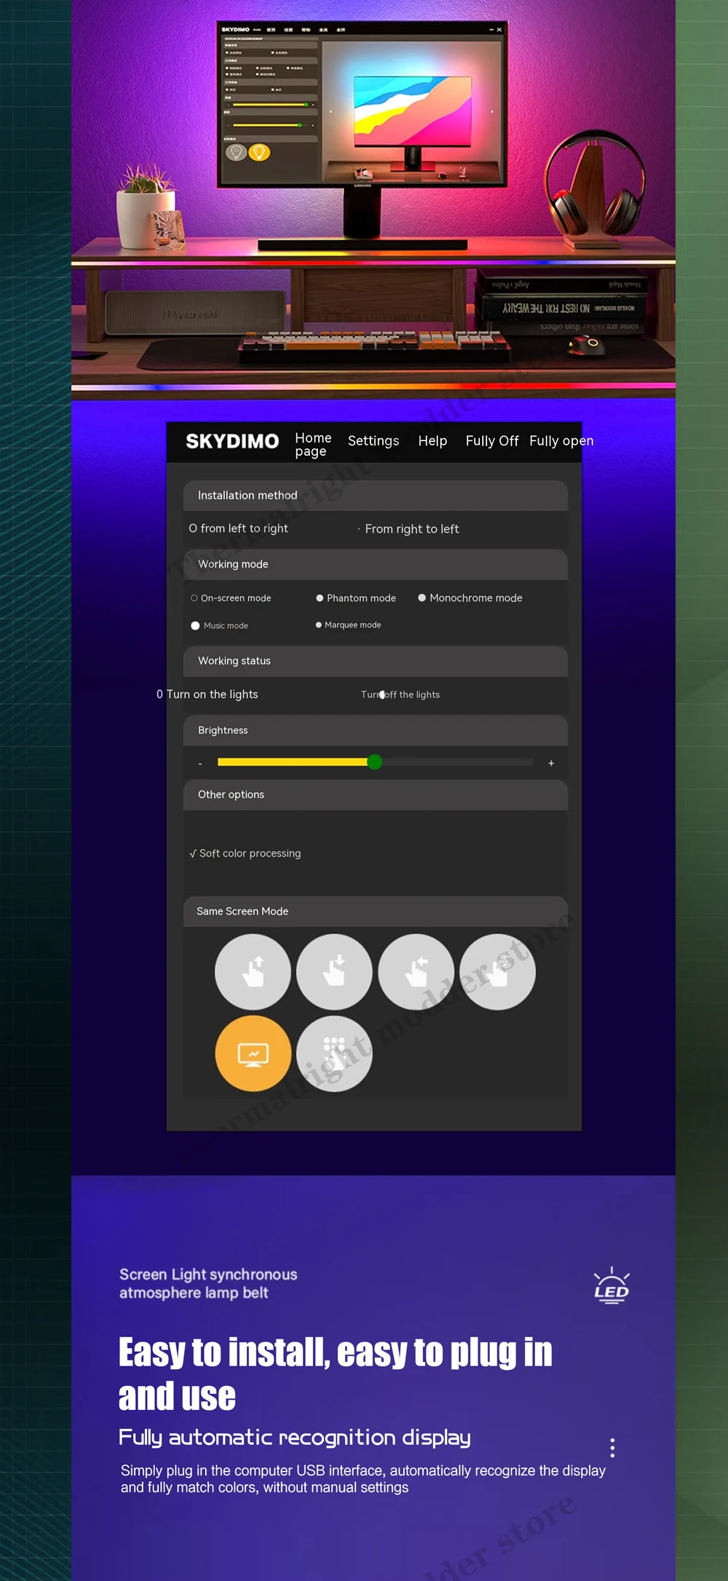Click the yellow lightbulb icon on the monitor

pyautogui.click(x=259, y=152)
